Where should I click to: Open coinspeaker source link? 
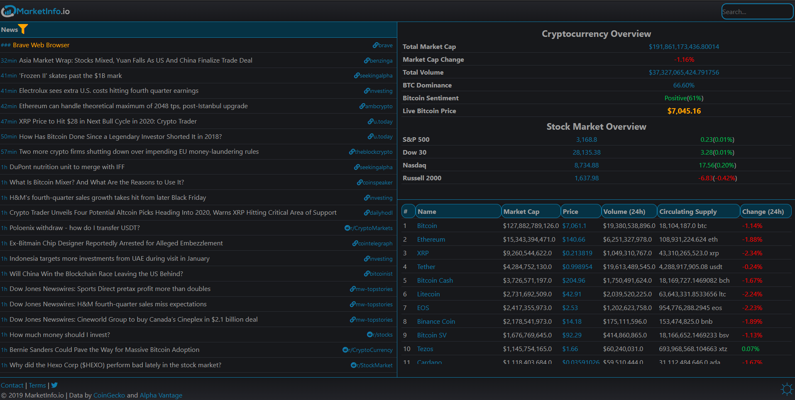click(375, 182)
